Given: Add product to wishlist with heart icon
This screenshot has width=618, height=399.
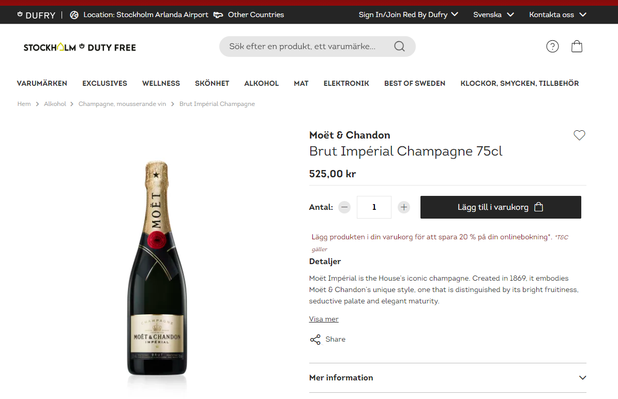Looking at the screenshot, I should [x=579, y=135].
